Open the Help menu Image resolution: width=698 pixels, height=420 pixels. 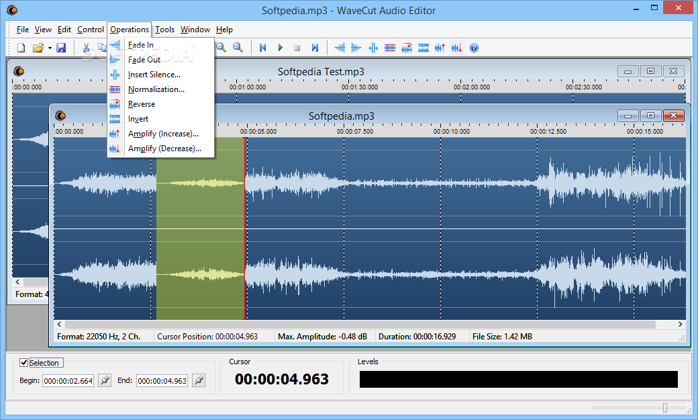(x=224, y=30)
